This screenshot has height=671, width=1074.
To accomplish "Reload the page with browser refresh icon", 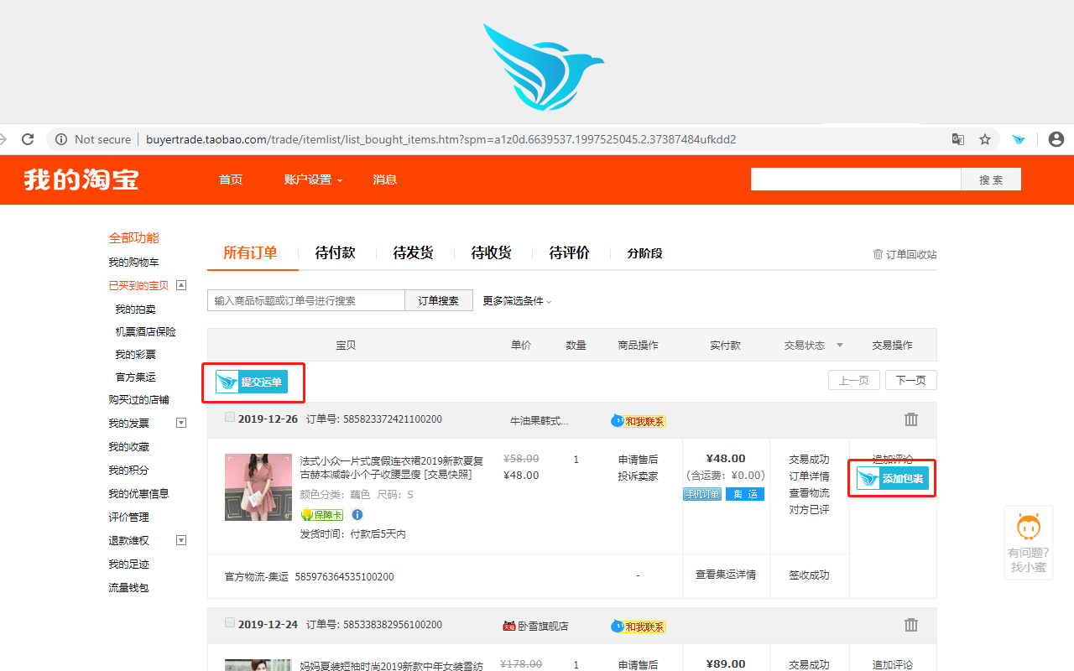I will click(28, 139).
